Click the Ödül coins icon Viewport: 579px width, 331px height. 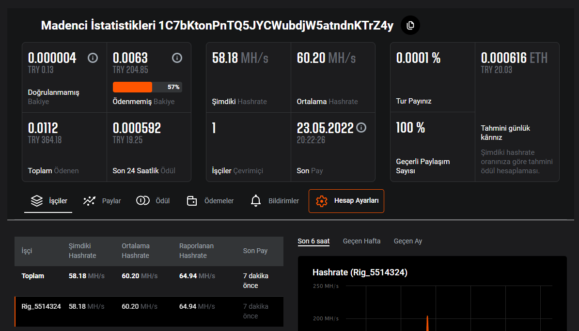click(143, 200)
